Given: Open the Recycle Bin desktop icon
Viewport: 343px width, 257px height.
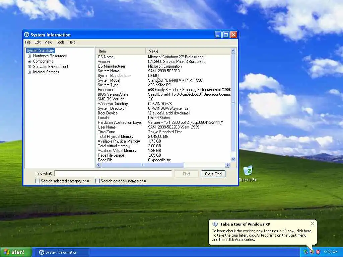Looking at the screenshot, I should pyautogui.click(x=248, y=174).
